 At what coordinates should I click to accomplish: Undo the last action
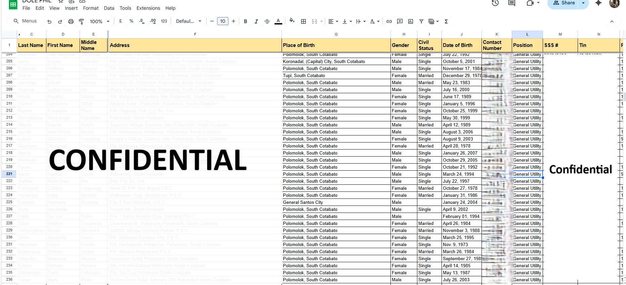(x=49, y=21)
